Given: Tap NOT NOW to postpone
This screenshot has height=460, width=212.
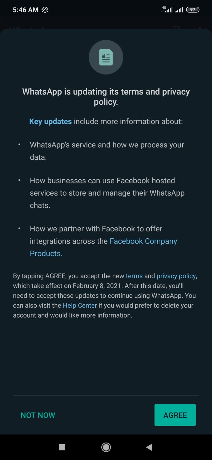Looking at the screenshot, I should click(38, 415).
